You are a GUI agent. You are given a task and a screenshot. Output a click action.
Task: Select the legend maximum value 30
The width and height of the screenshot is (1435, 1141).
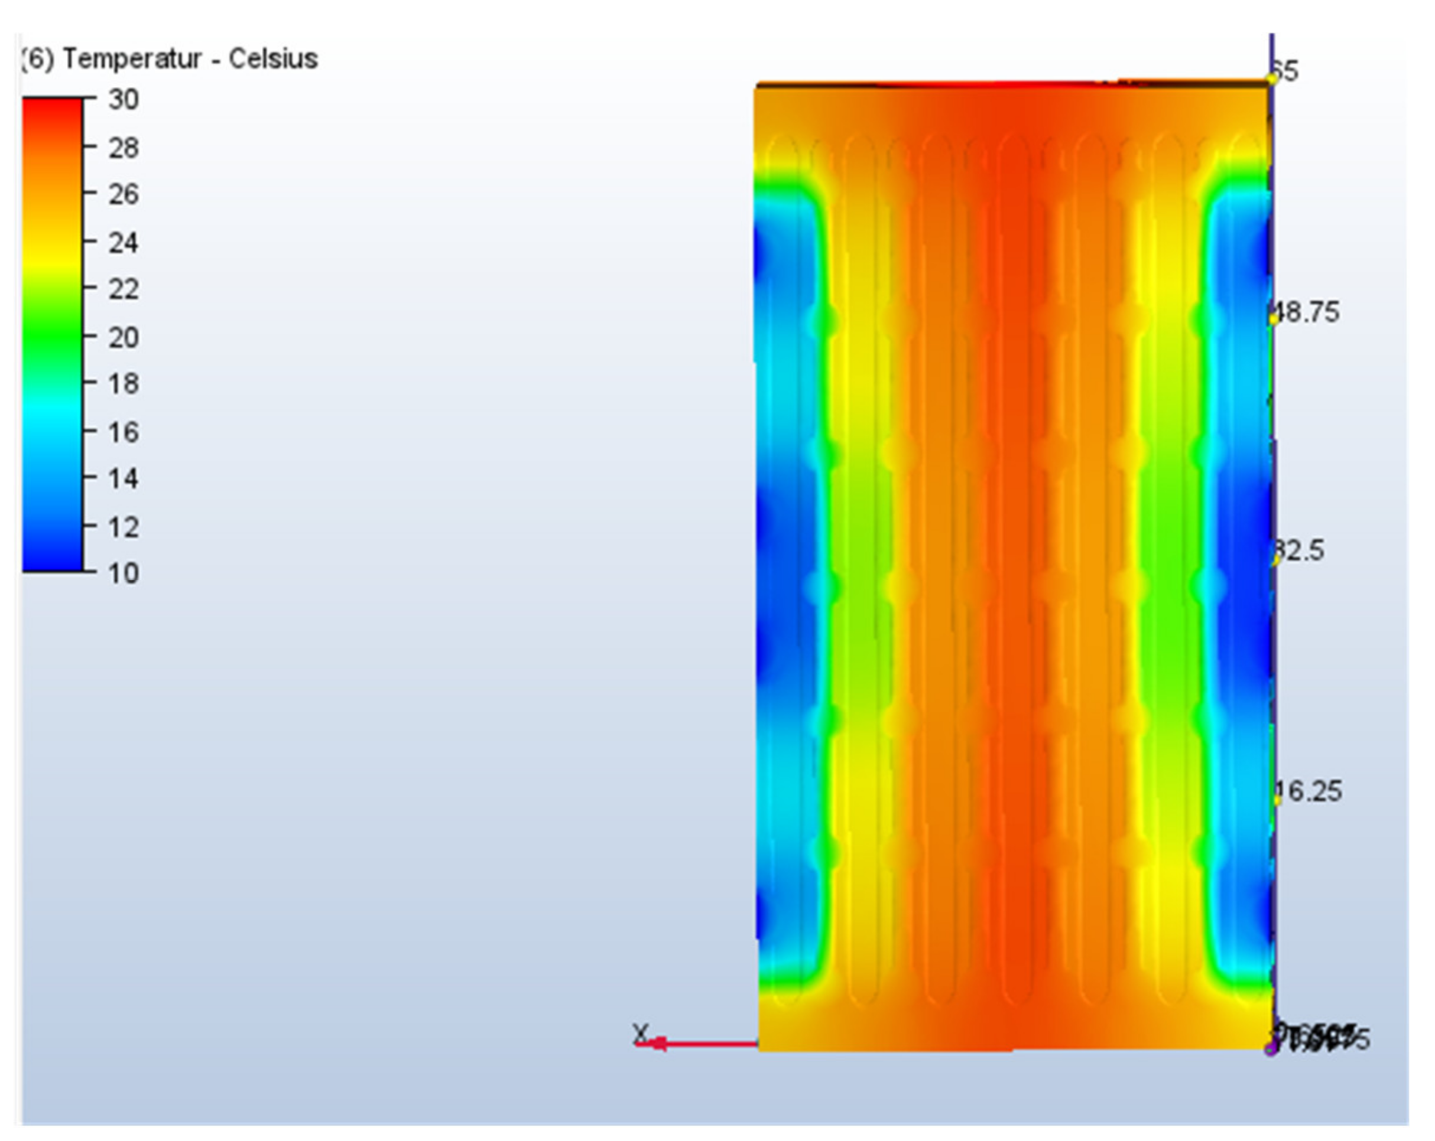click(123, 100)
